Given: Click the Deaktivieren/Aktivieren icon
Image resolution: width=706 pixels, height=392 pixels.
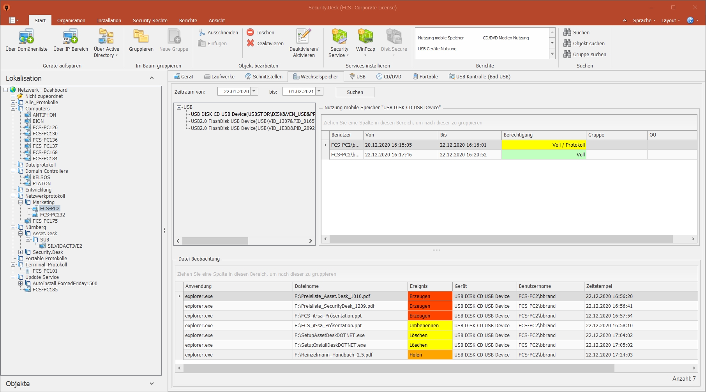Looking at the screenshot, I should [304, 37].
